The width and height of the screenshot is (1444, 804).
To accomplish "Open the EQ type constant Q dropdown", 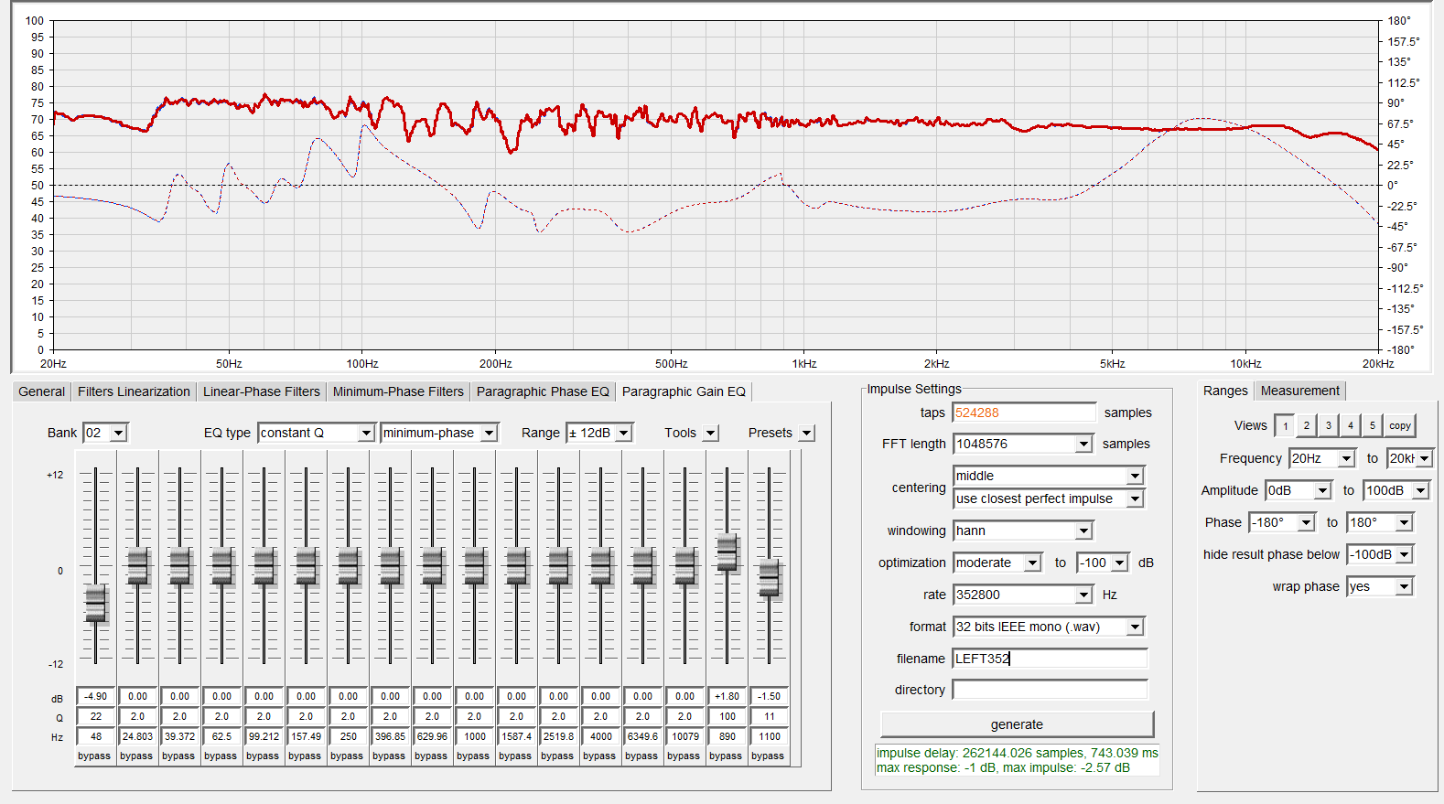I will click(x=366, y=433).
